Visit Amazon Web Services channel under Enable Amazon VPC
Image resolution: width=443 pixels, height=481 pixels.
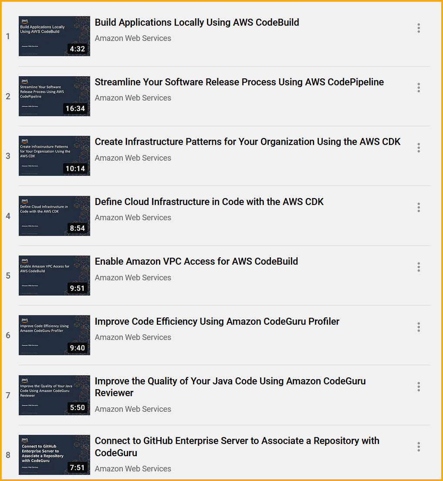pyautogui.click(x=133, y=278)
